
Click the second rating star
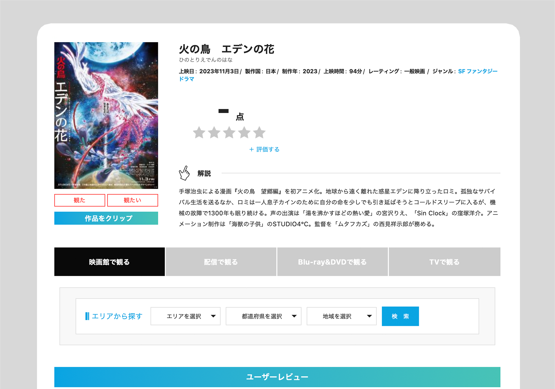(x=214, y=132)
